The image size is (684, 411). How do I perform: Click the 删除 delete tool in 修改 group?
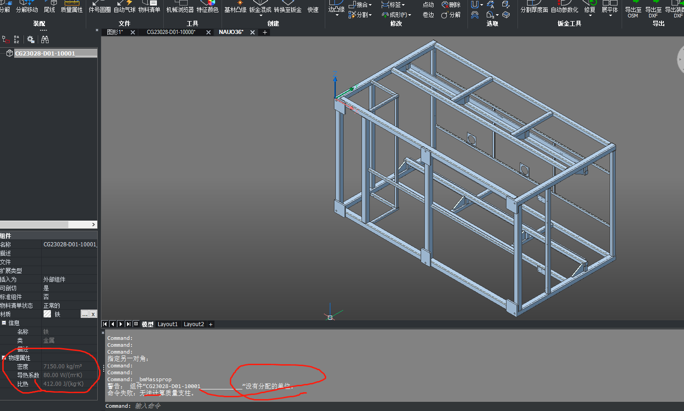tap(451, 5)
